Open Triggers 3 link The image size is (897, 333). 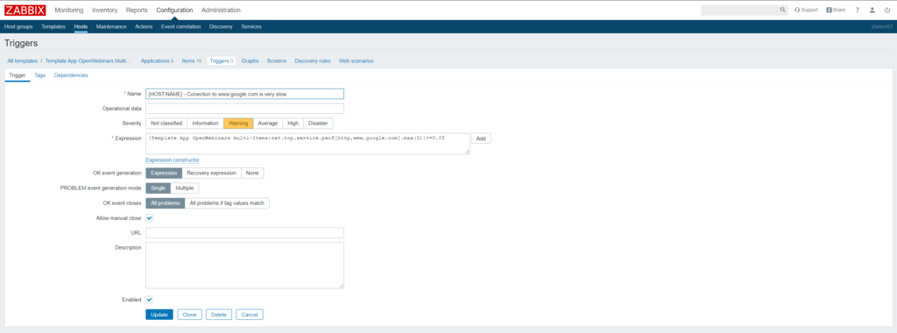click(222, 60)
